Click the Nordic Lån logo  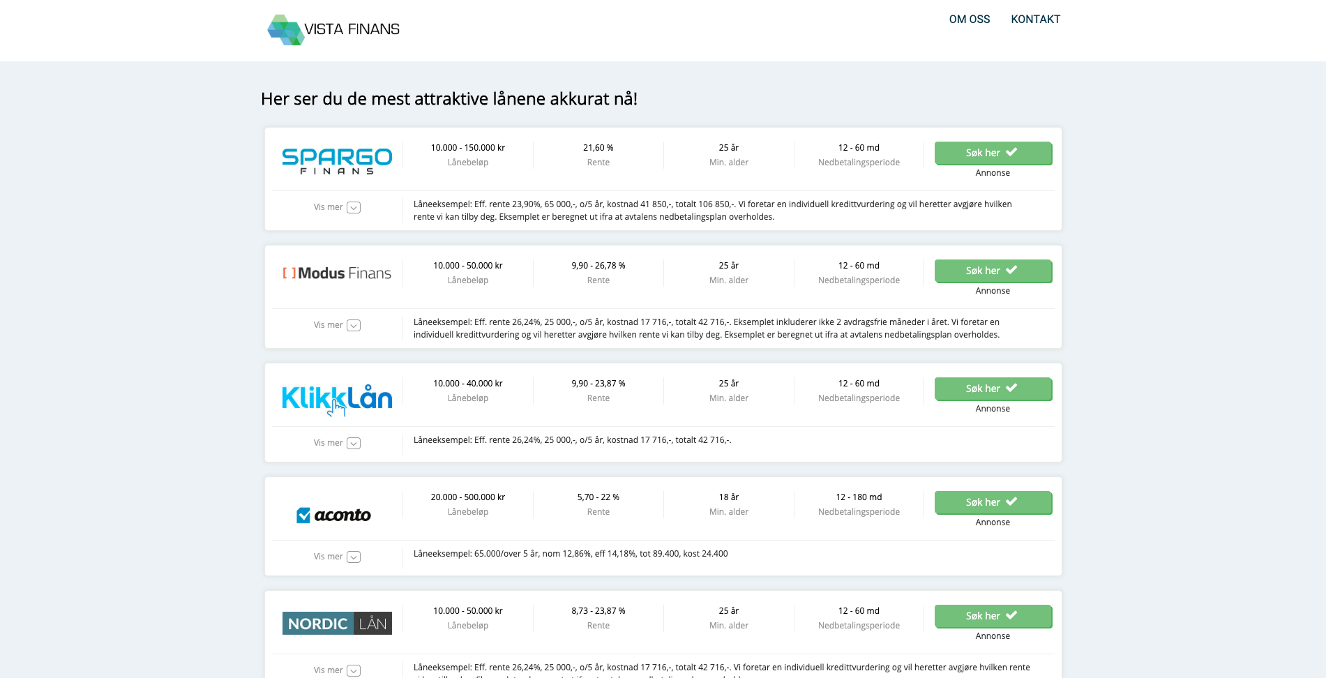(337, 624)
